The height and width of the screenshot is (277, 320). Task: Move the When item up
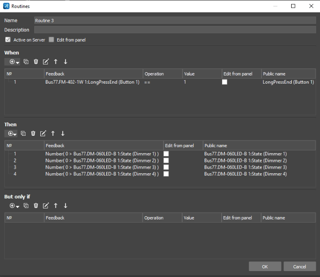(55, 62)
